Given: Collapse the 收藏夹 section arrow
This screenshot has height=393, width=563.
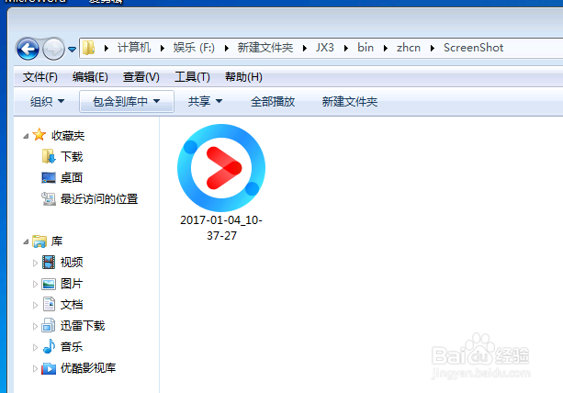Looking at the screenshot, I should pyautogui.click(x=26, y=136).
